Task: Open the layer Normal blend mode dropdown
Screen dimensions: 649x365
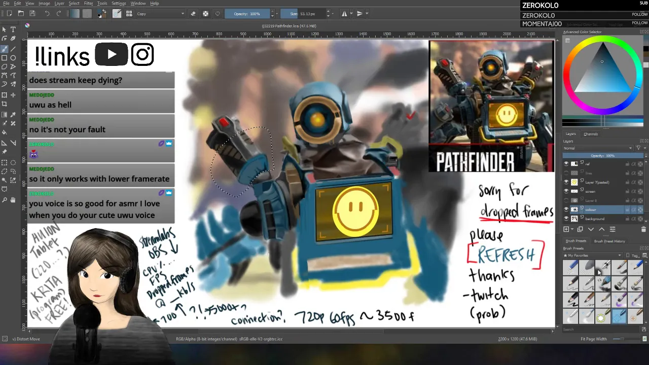Action: (598, 148)
